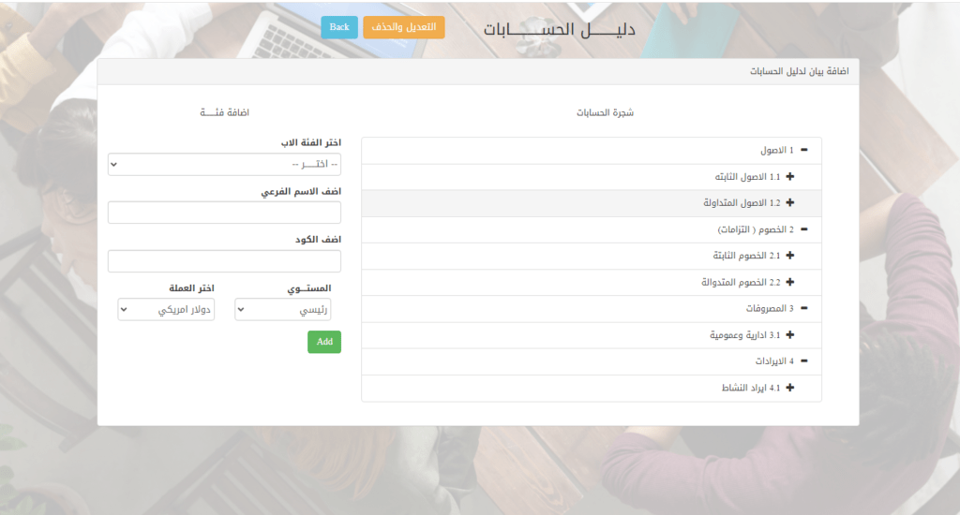Select the '2.2 الخصوم المتدوالة' row text
This screenshot has height=515, width=960.
click(741, 282)
